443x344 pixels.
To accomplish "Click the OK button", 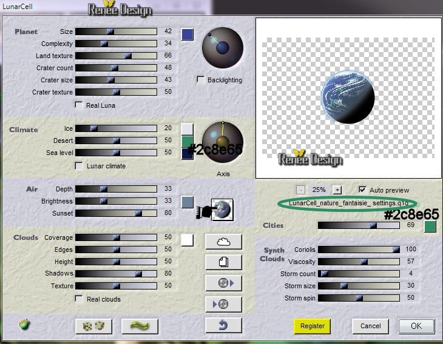I will click(416, 326).
